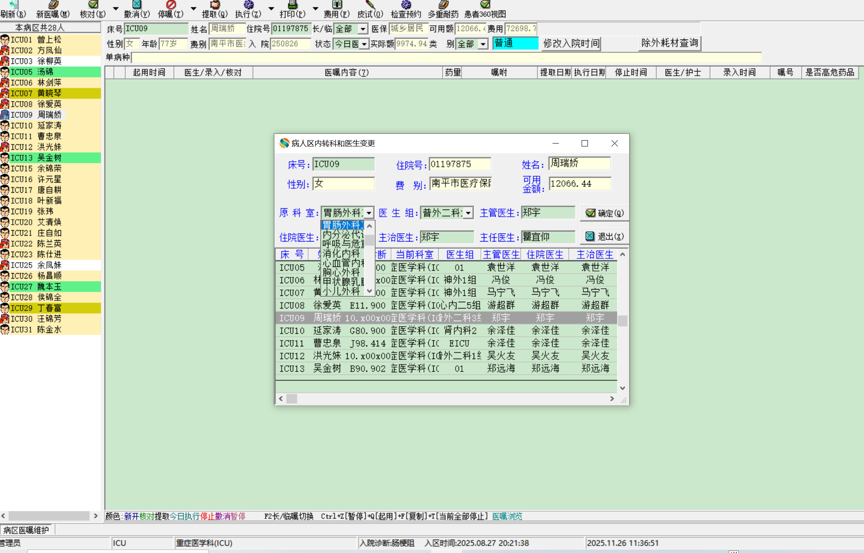Open the 医生组 doctor group dropdown
The height and width of the screenshot is (553, 864).
pos(468,213)
